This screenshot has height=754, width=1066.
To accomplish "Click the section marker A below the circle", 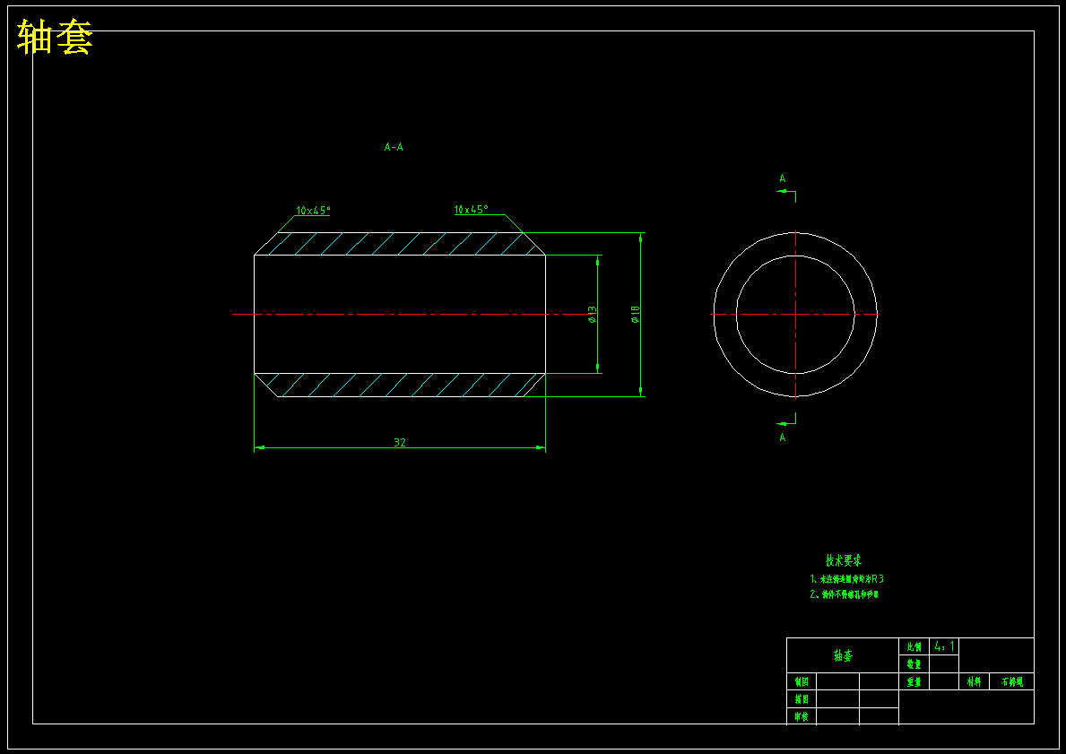I will pyautogui.click(x=783, y=438).
